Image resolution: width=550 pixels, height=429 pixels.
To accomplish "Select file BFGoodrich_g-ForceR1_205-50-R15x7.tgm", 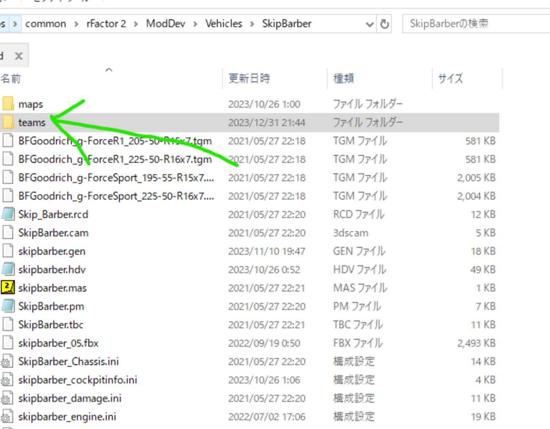I will pyautogui.click(x=115, y=141).
